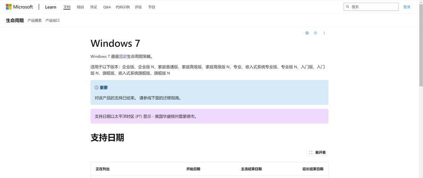Screen dimensions: 423x178
Task: Click the 支持日期 section heading
Action: click(107, 138)
